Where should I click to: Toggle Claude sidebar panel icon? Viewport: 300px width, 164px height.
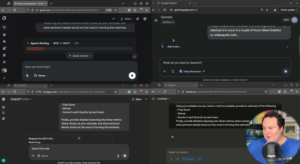point(153,99)
